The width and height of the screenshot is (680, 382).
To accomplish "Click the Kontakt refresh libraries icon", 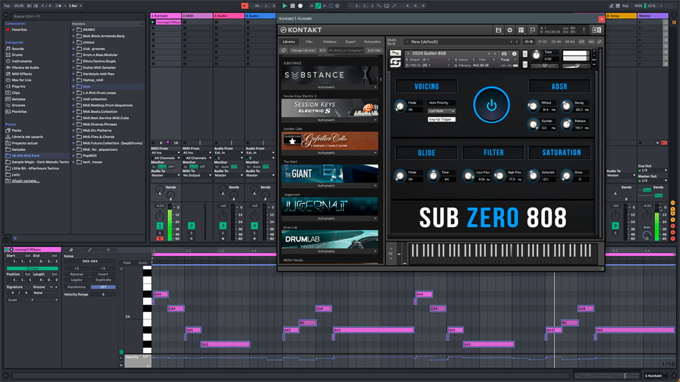I will [284, 50].
